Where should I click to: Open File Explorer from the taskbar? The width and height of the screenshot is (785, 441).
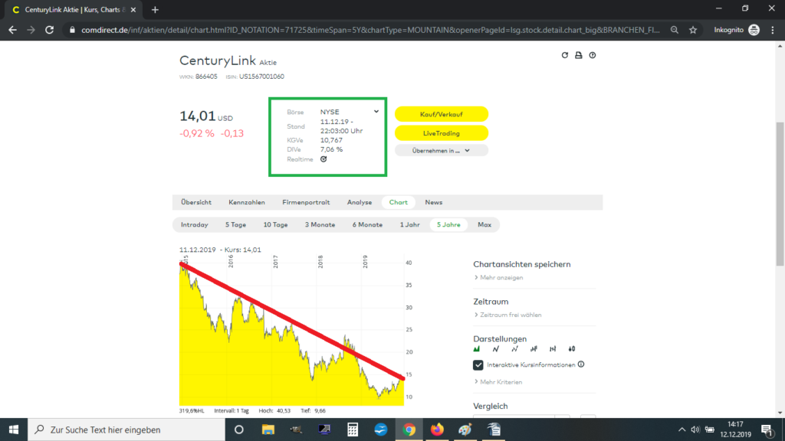coord(268,430)
